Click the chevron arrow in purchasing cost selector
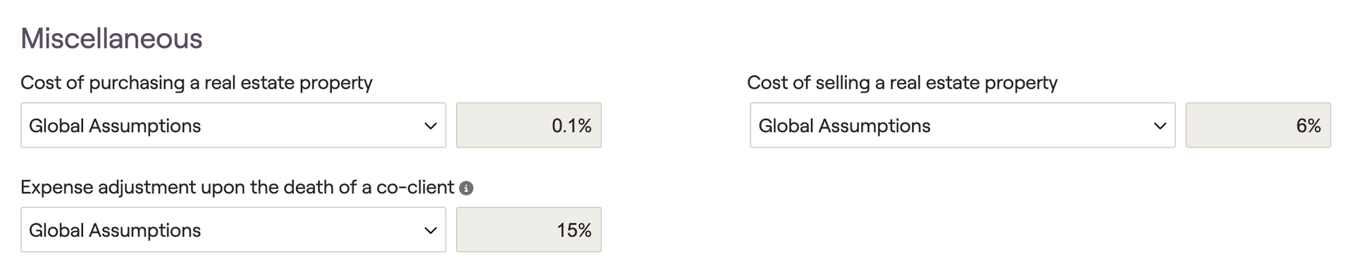The width and height of the screenshot is (1353, 279). [431, 126]
